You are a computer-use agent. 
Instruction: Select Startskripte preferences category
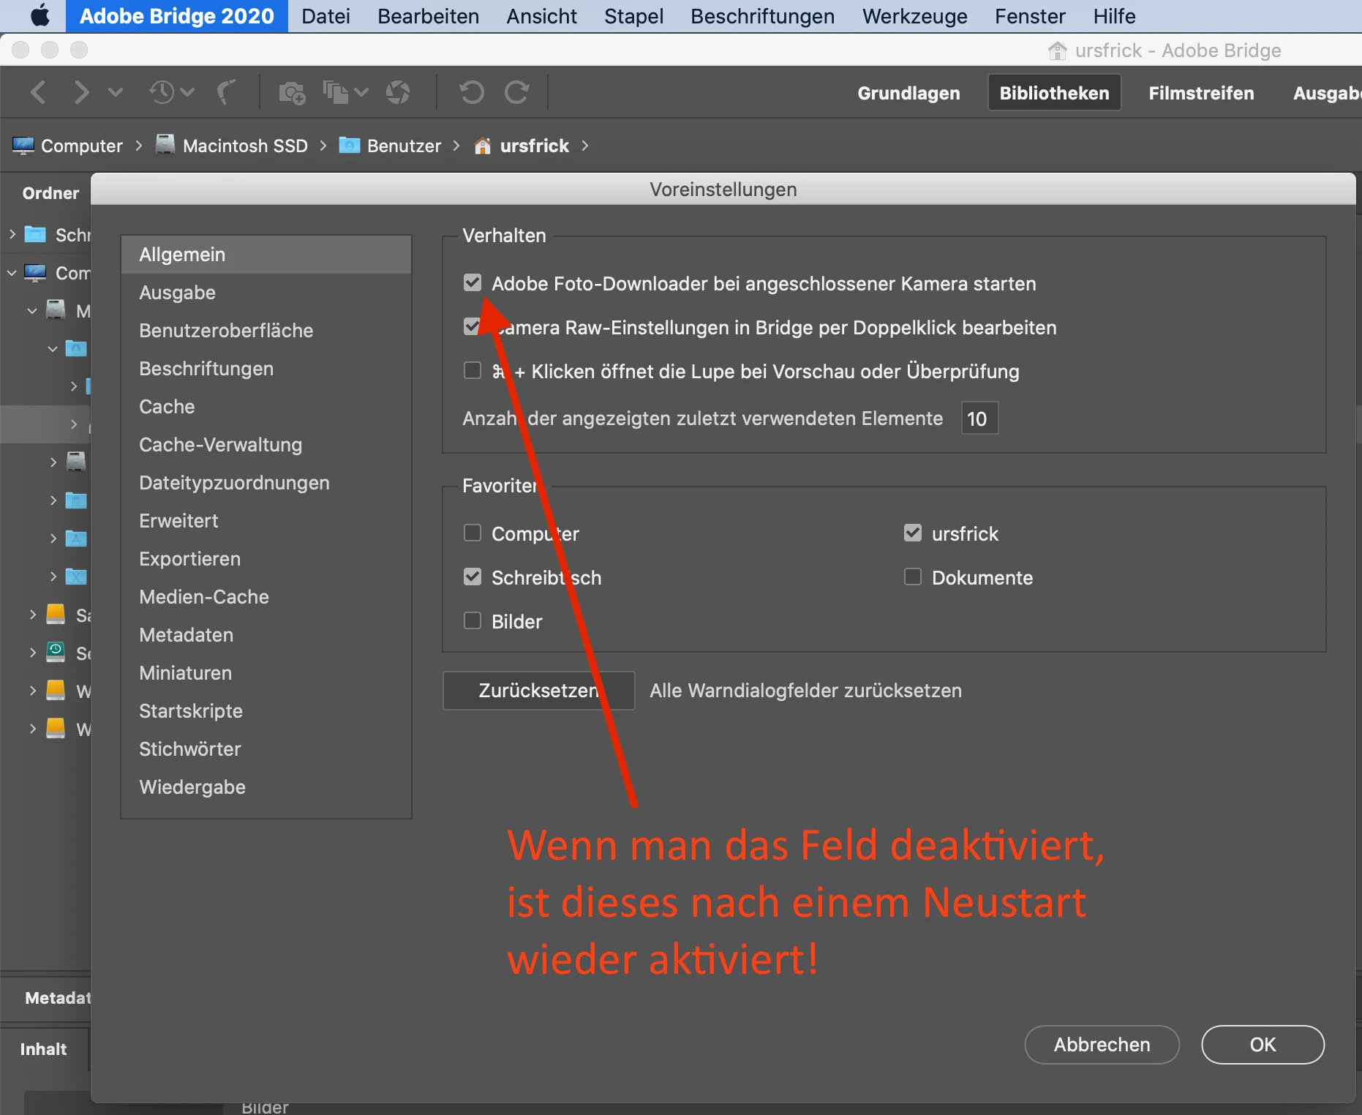[266, 711]
